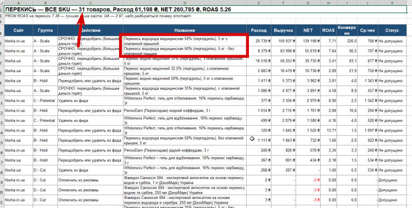Click Whiteness Perfect, гель для отбеливания, 16% name cell
Viewport: 412px width, 208px height.
tap(185, 130)
